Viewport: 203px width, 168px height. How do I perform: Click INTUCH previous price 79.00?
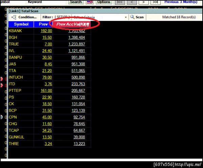(47, 77)
